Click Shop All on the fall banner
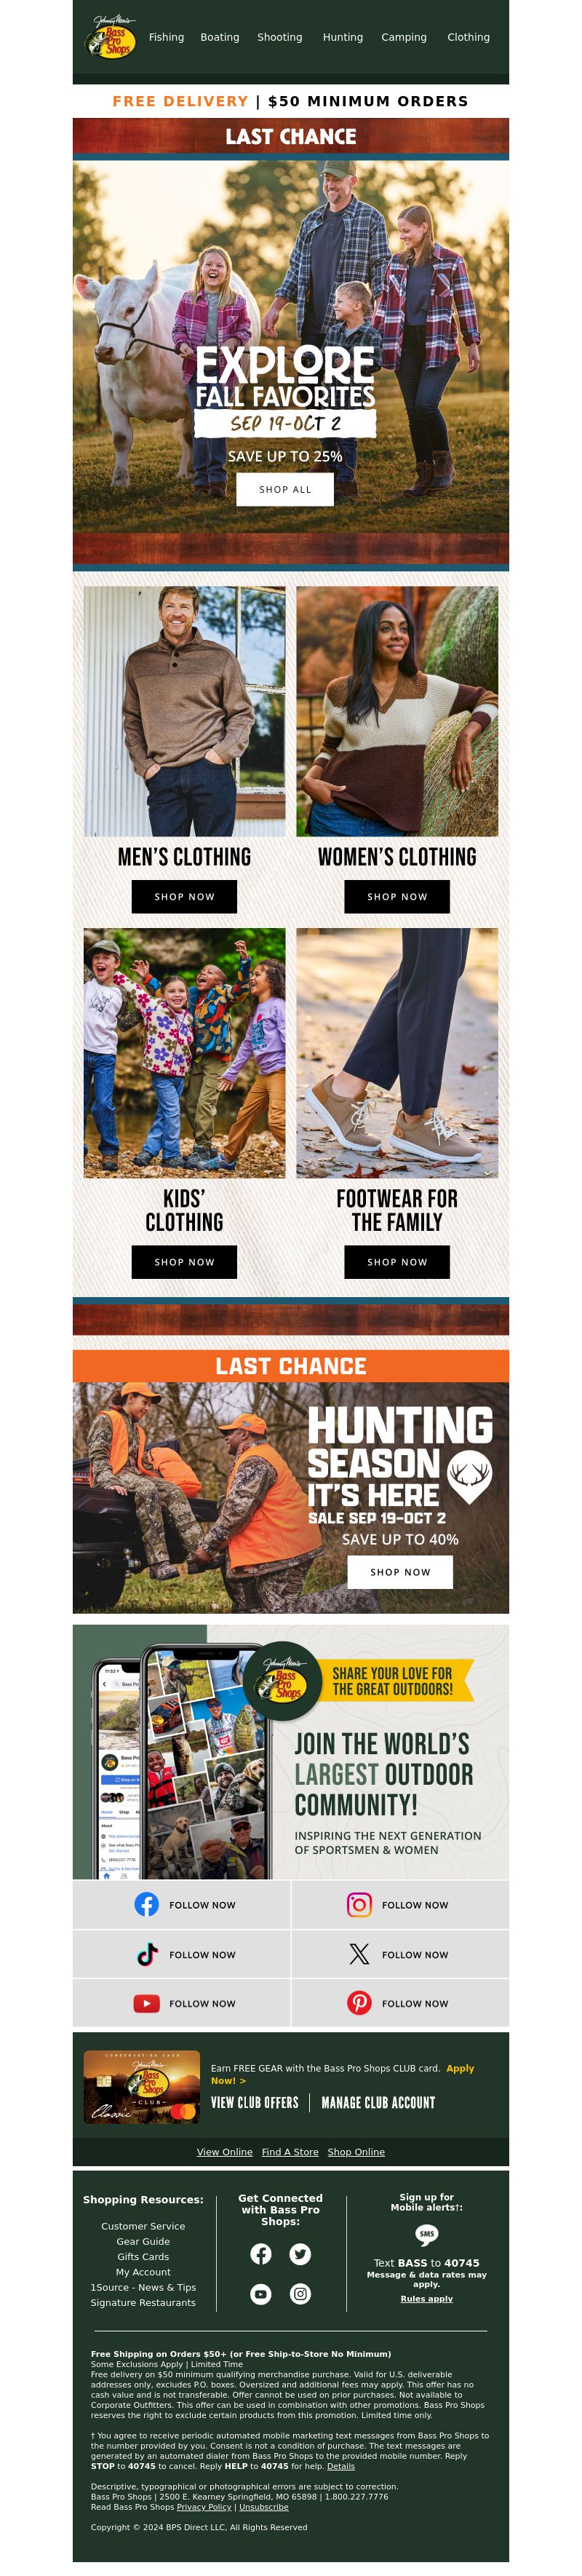Screen dimensions: 582x2576 click(x=285, y=489)
